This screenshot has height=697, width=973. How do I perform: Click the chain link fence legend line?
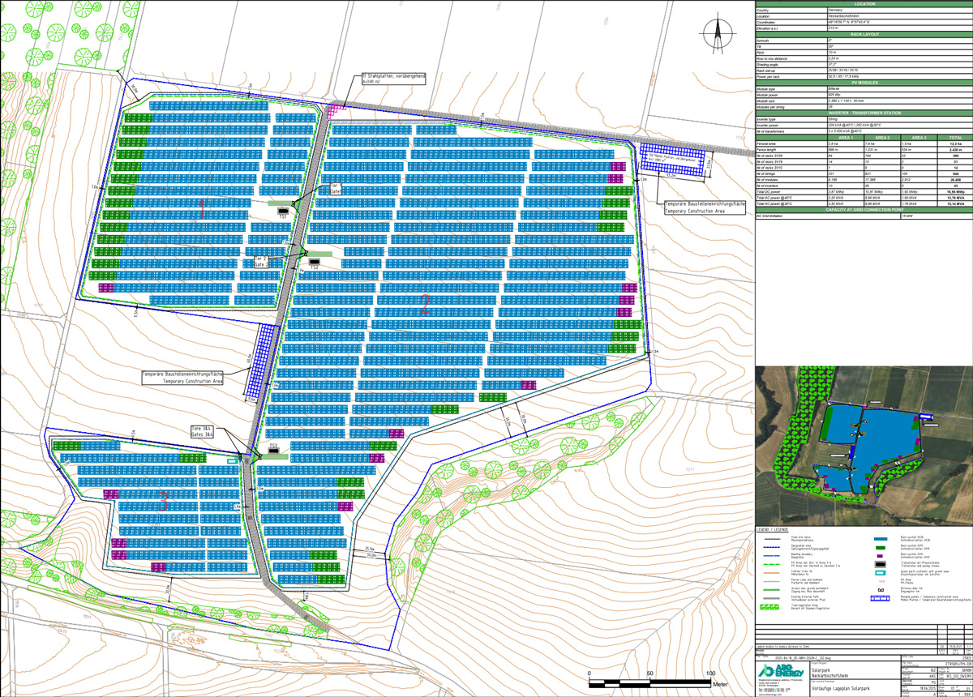click(772, 539)
